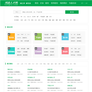
Task: Open the 企业 navigation item
Action: pos(42,3)
